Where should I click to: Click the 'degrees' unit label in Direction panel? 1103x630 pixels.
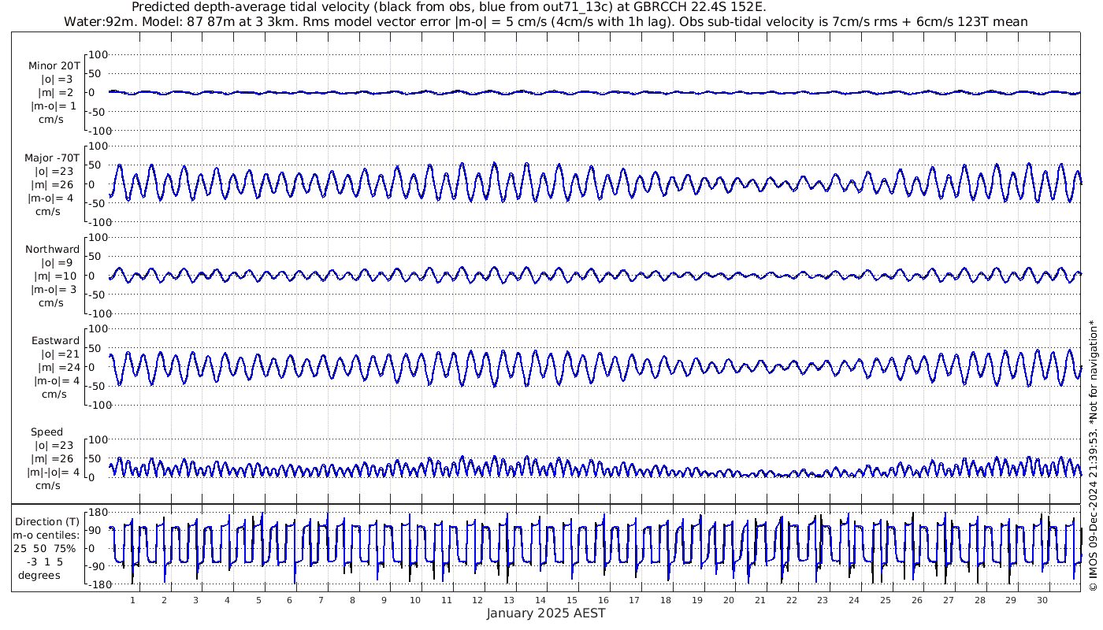click(x=39, y=576)
